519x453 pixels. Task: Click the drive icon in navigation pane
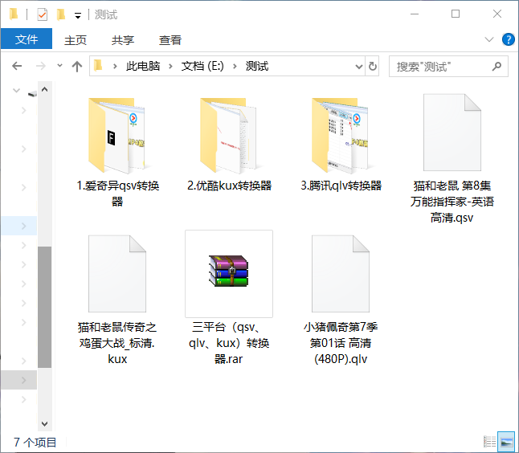pyautogui.click(x=32, y=94)
